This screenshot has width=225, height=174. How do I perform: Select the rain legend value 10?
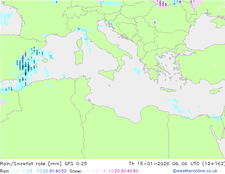coord(39,171)
